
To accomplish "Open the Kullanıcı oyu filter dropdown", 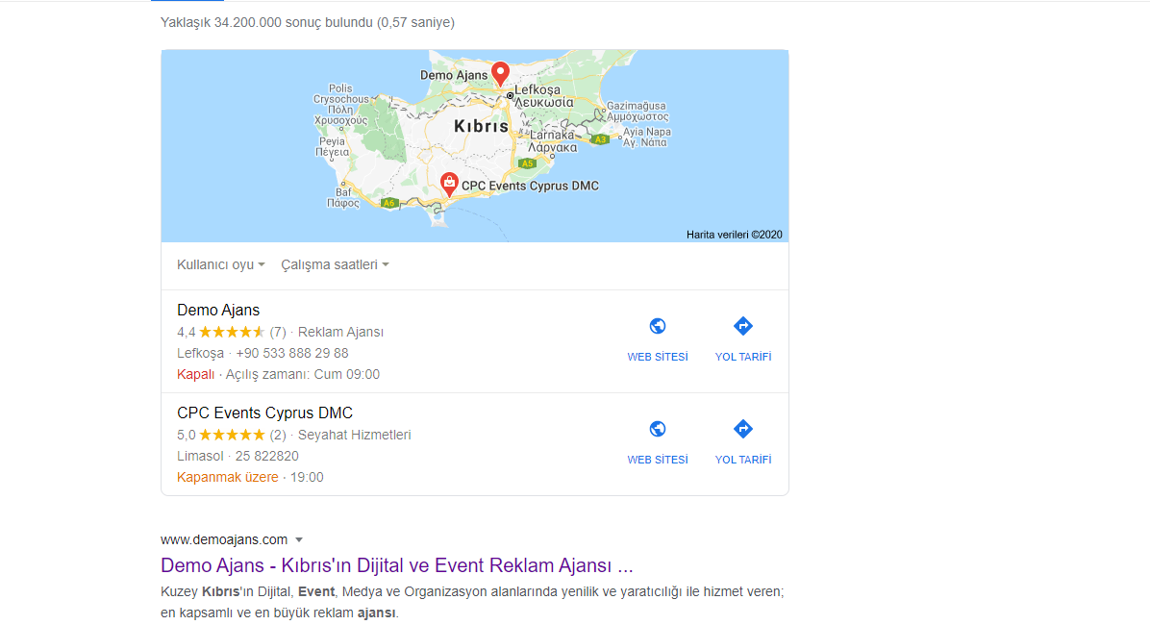I will click(221, 264).
